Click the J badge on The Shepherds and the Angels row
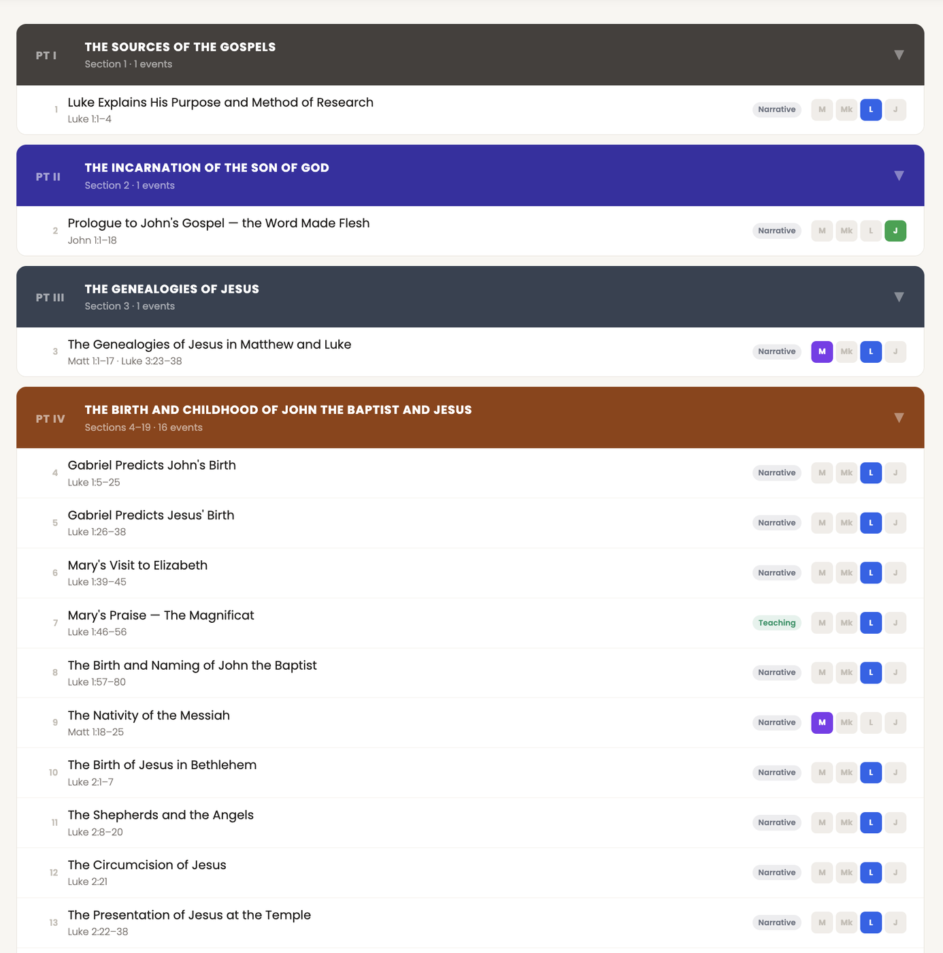 tap(895, 823)
